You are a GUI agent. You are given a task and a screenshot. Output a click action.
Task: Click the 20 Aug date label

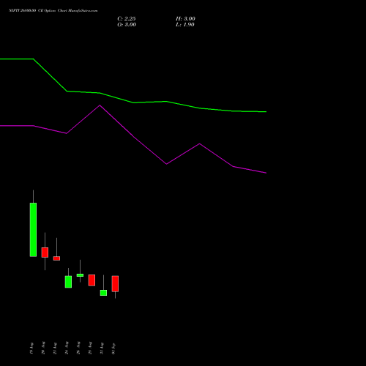pos(43,348)
